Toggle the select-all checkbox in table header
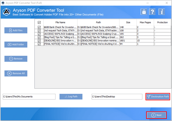The image size is (172, 121). (x=39, y=22)
